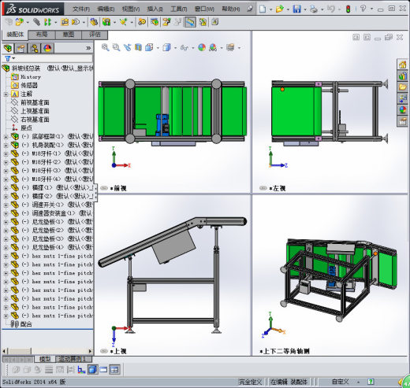Screen dimensions: 410x388
Task: Open SolidWorks Resources home task pane
Action: [403, 65]
